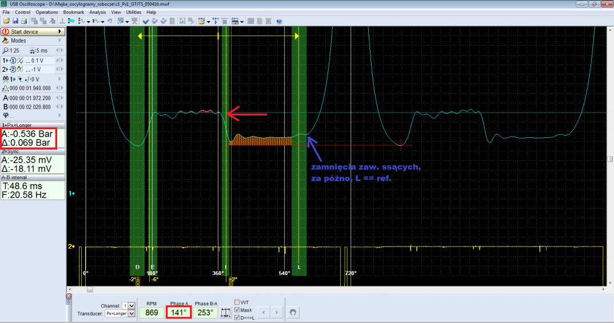Click the red power icon on Start device
The height and width of the screenshot is (323, 614).
(6, 31)
